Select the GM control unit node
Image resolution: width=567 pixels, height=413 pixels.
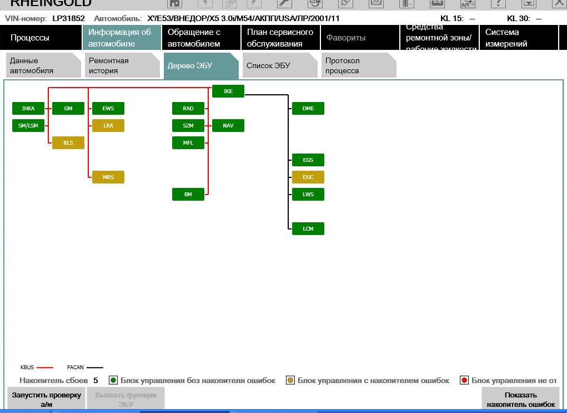[68, 108]
